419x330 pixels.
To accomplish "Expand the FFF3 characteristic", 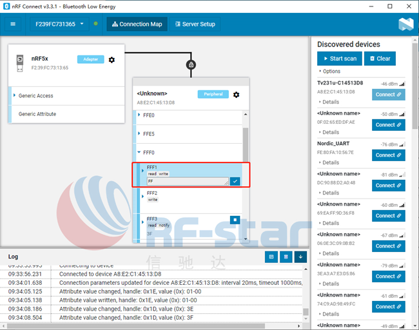I will (x=142, y=222).
